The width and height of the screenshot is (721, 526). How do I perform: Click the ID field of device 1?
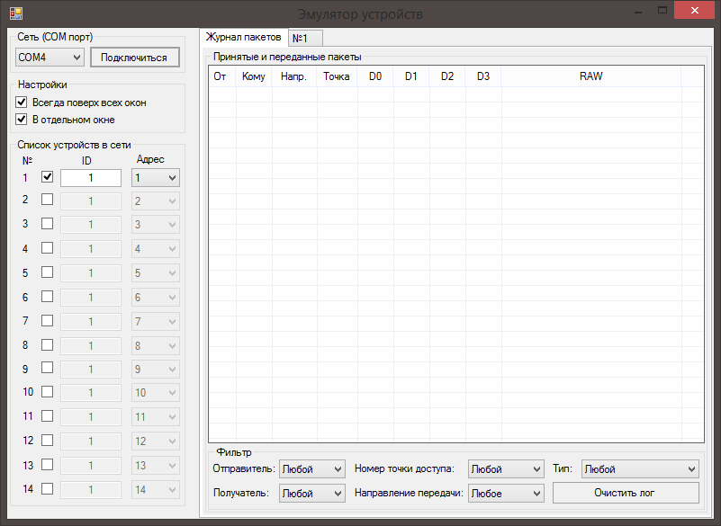[91, 178]
